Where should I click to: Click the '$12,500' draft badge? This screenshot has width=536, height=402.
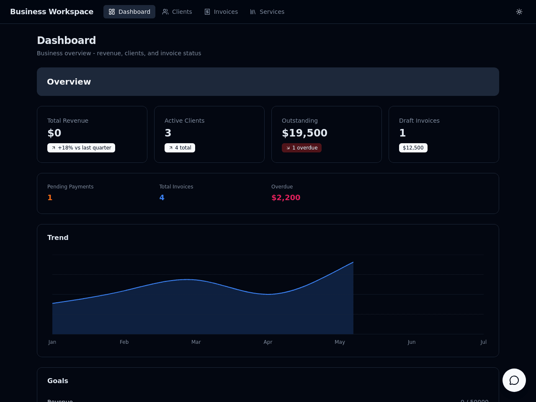413,148
